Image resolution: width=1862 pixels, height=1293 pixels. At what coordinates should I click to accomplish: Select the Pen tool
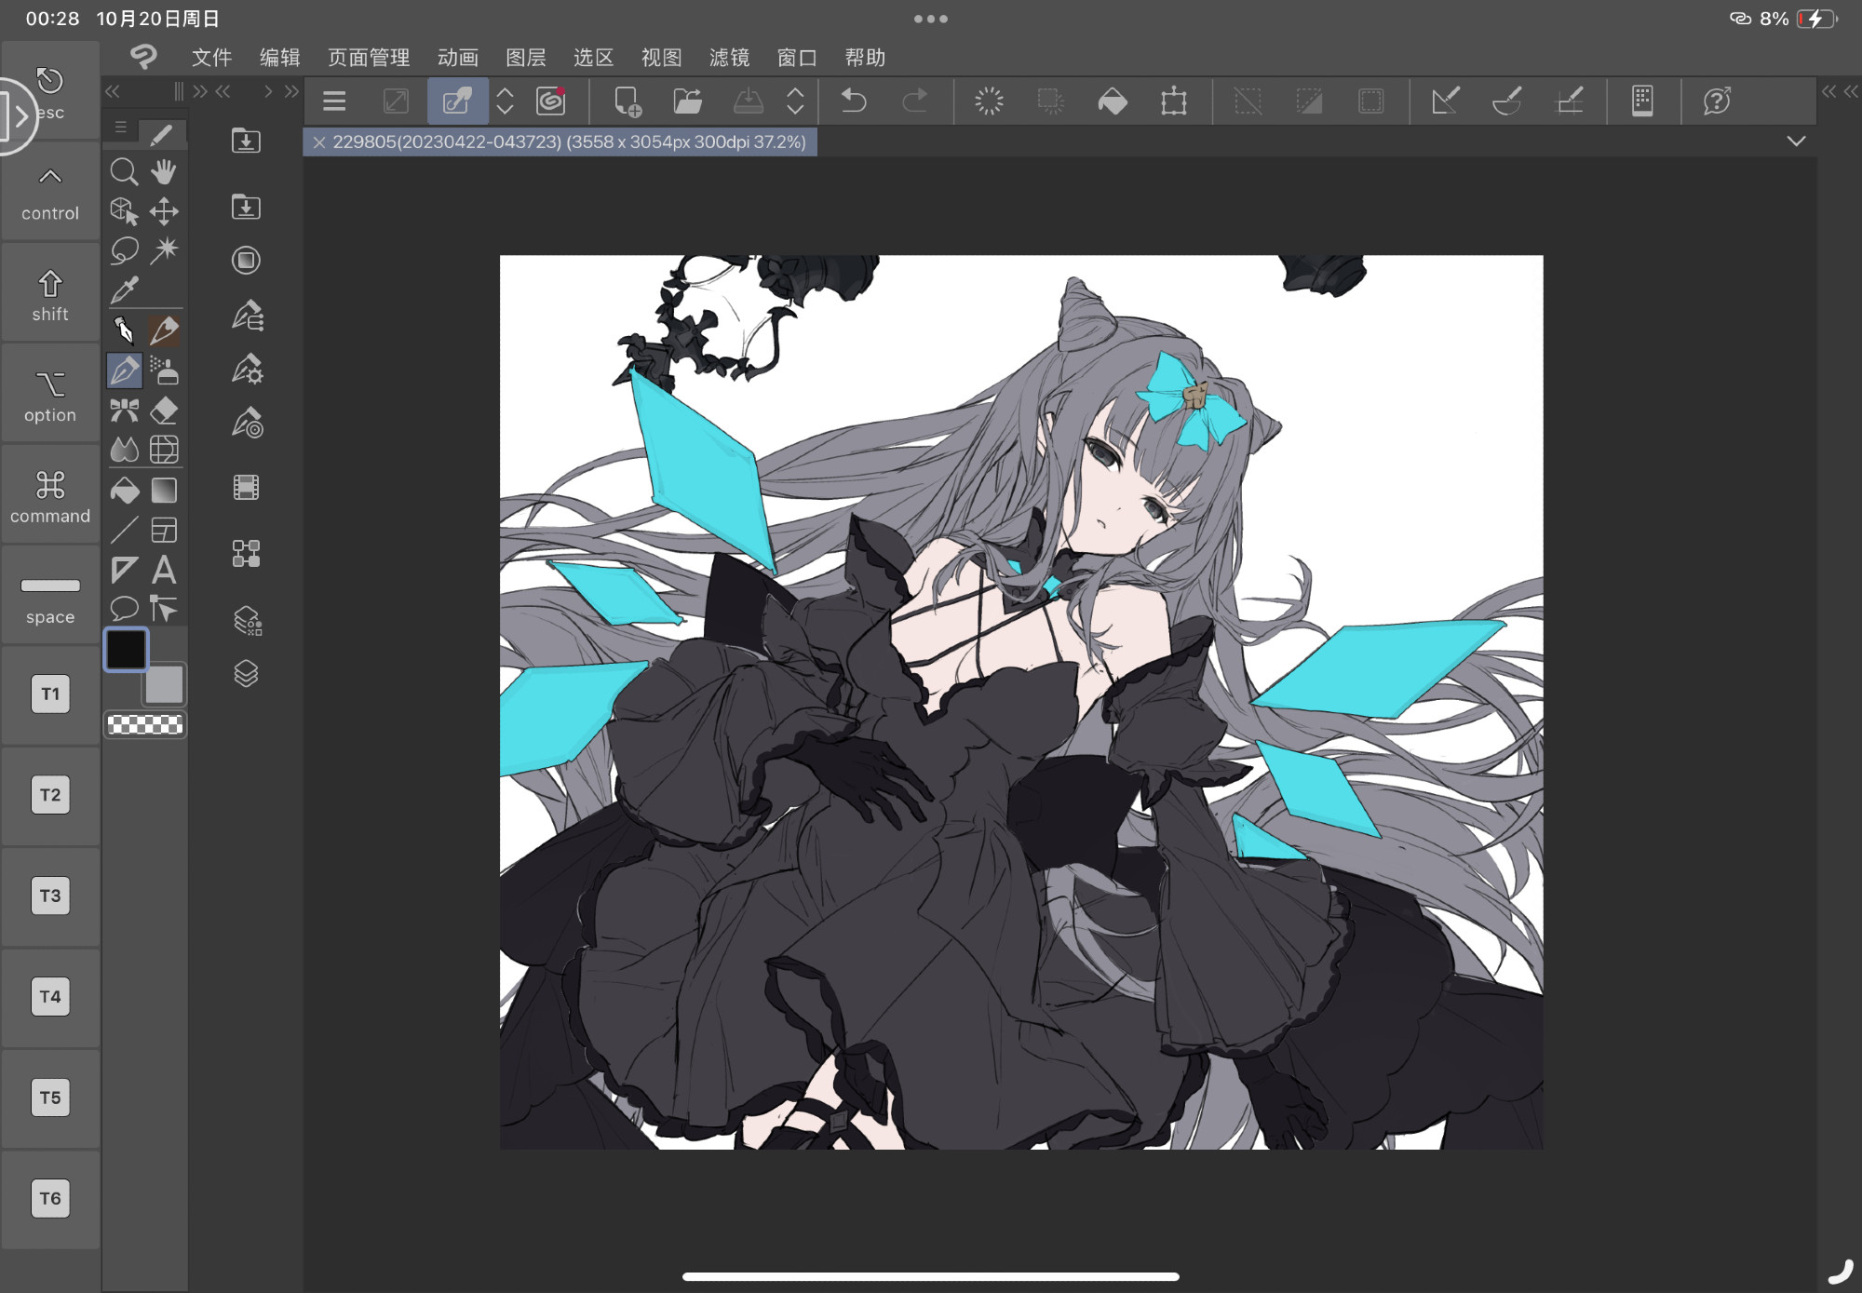pos(124,330)
